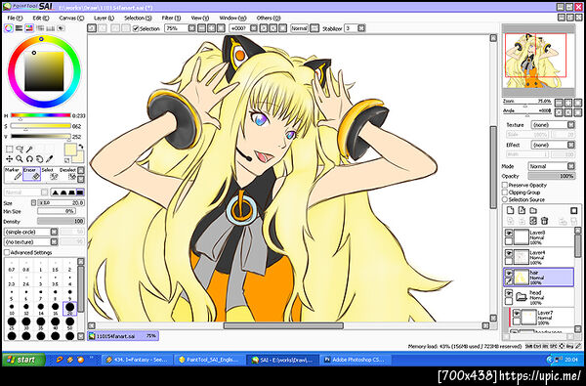Open the rotation angle dropdown in toolbar
Viewport: 586px width, 386px height.
(254, 28)
